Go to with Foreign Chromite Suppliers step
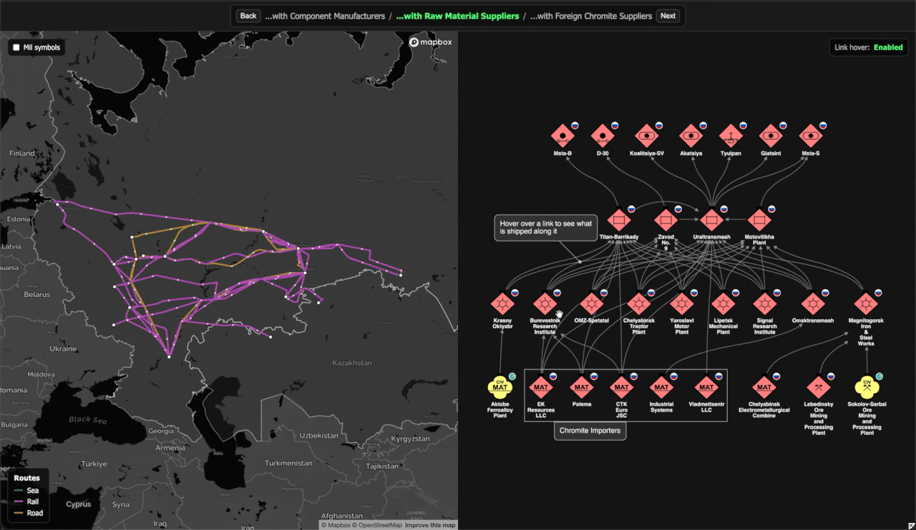 click(x=591, y=16)
